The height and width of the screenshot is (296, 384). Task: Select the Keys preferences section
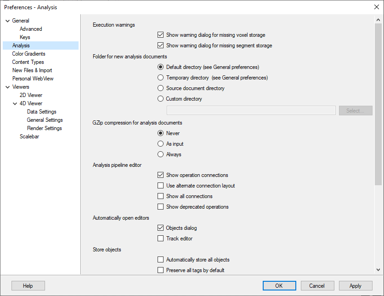pyautogui.click(x=25, y=37)
